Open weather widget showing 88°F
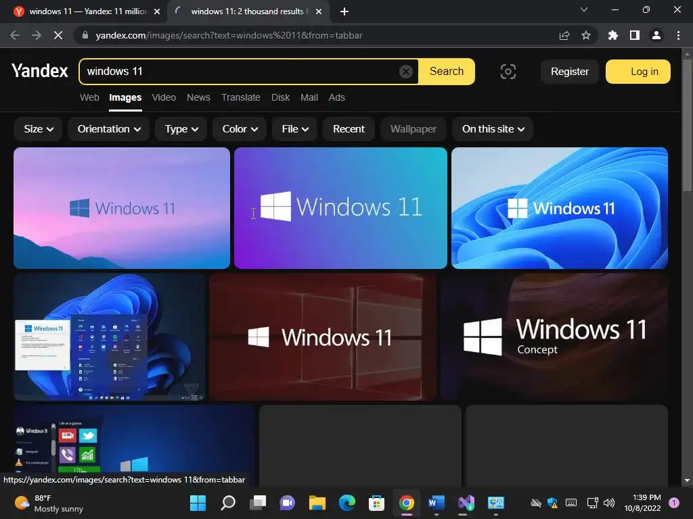 [x=49, y=503]
